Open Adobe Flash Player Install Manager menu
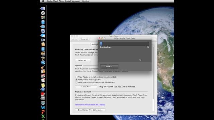214x120 pixels. tap(63, 1)
